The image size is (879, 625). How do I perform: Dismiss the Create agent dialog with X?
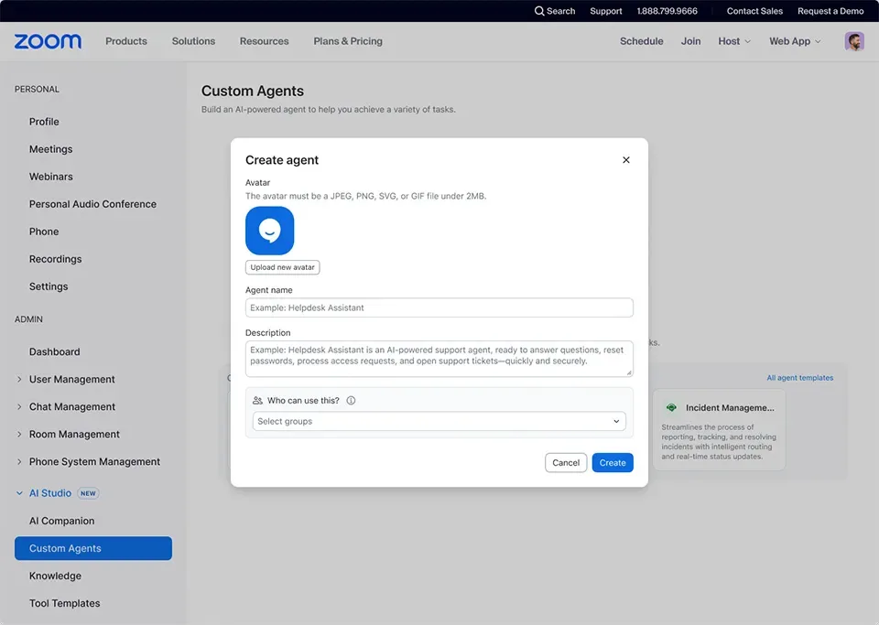click(626, 159)
